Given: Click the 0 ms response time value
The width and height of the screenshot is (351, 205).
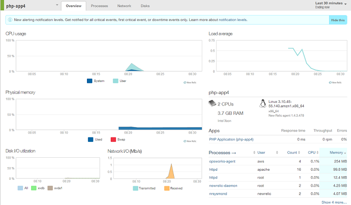Looking at the screenshot, I should click(301, 139).
